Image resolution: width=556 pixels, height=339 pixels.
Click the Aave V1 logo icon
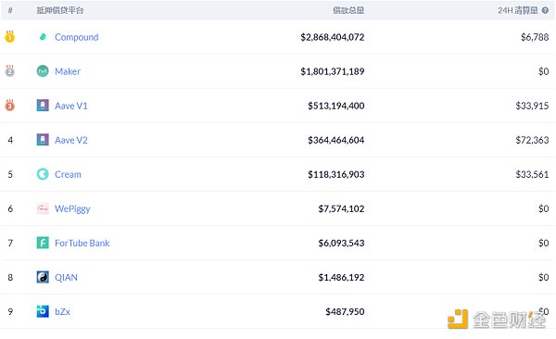coord(43,106)
